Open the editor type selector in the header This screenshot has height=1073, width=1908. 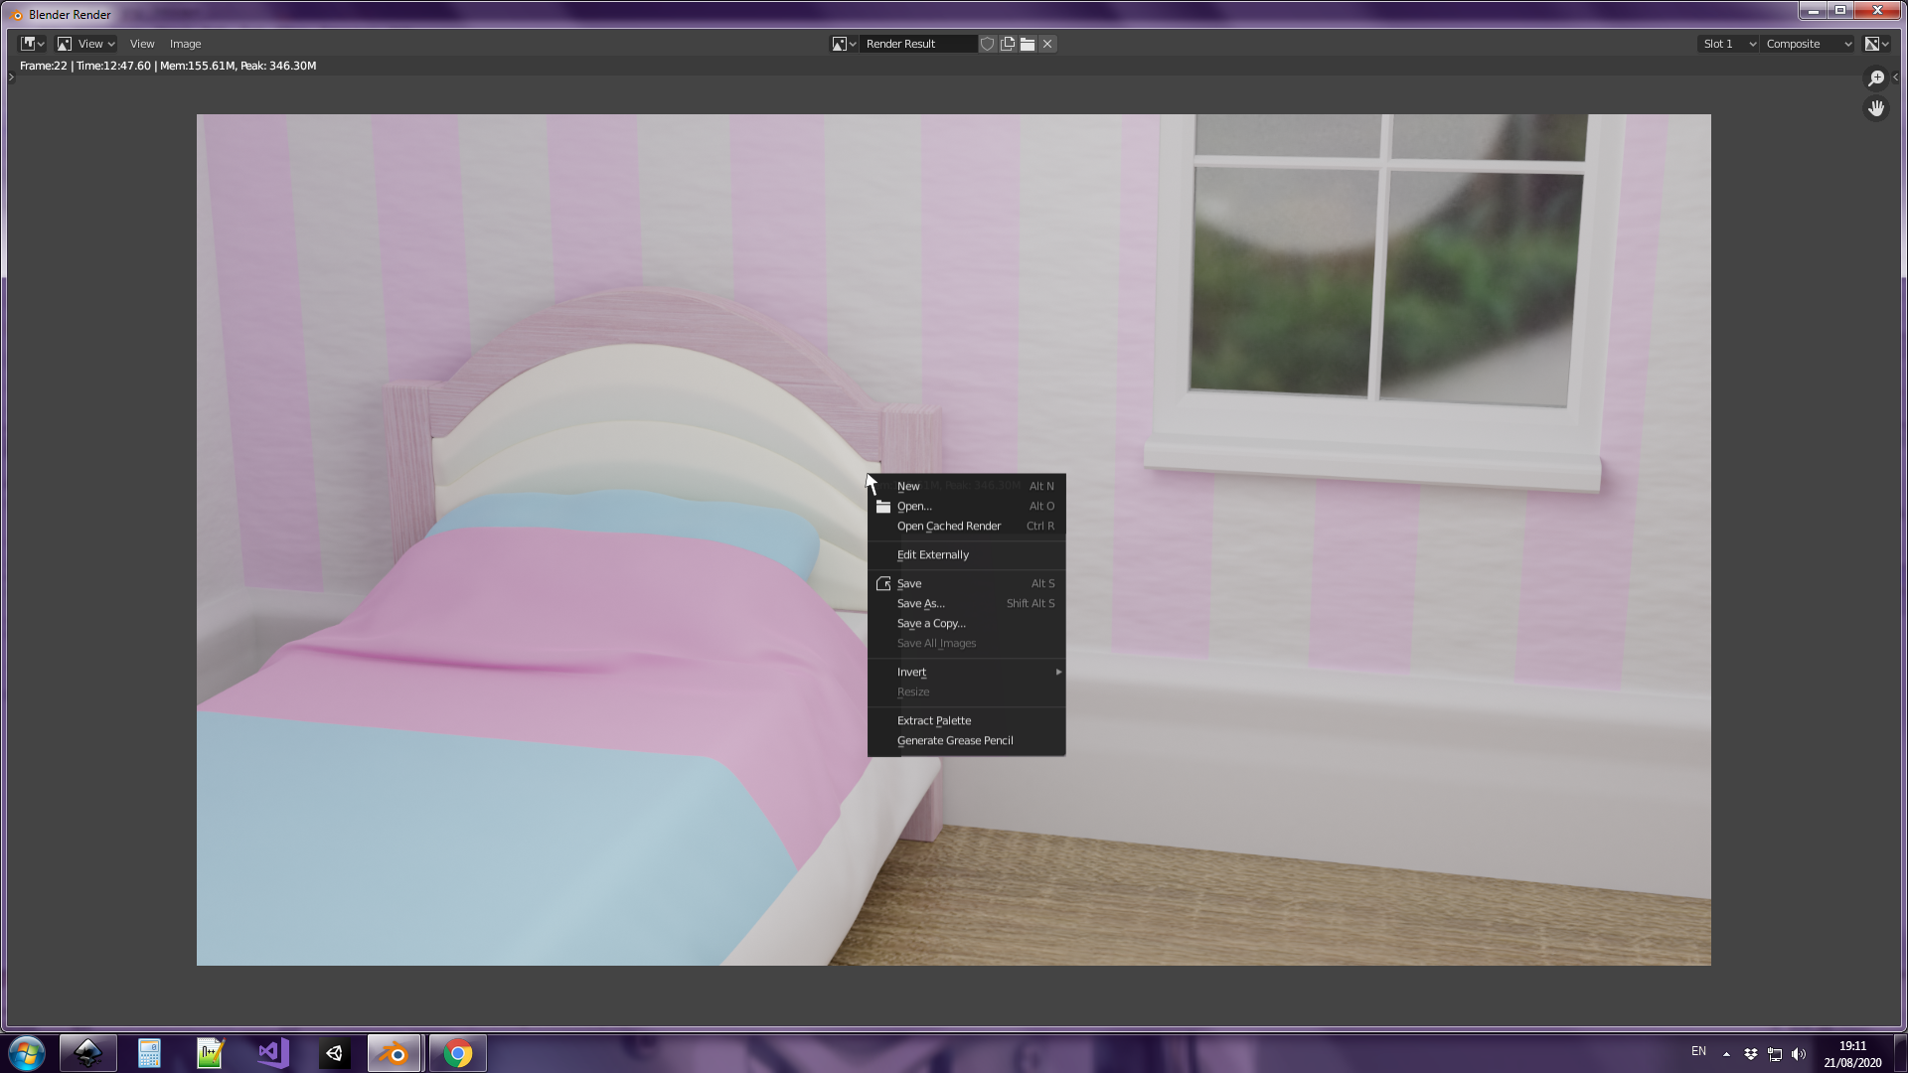33,44
